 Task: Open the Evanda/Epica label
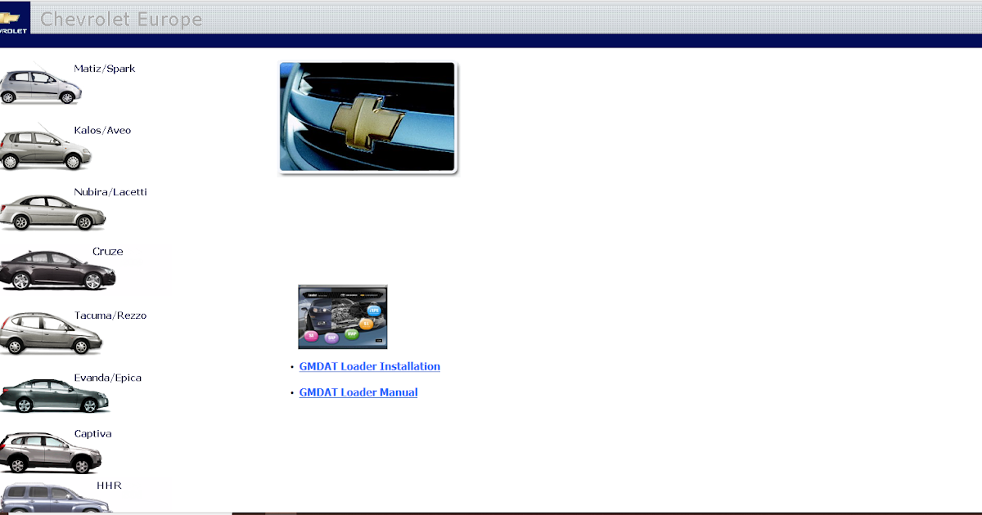(107, 378)
